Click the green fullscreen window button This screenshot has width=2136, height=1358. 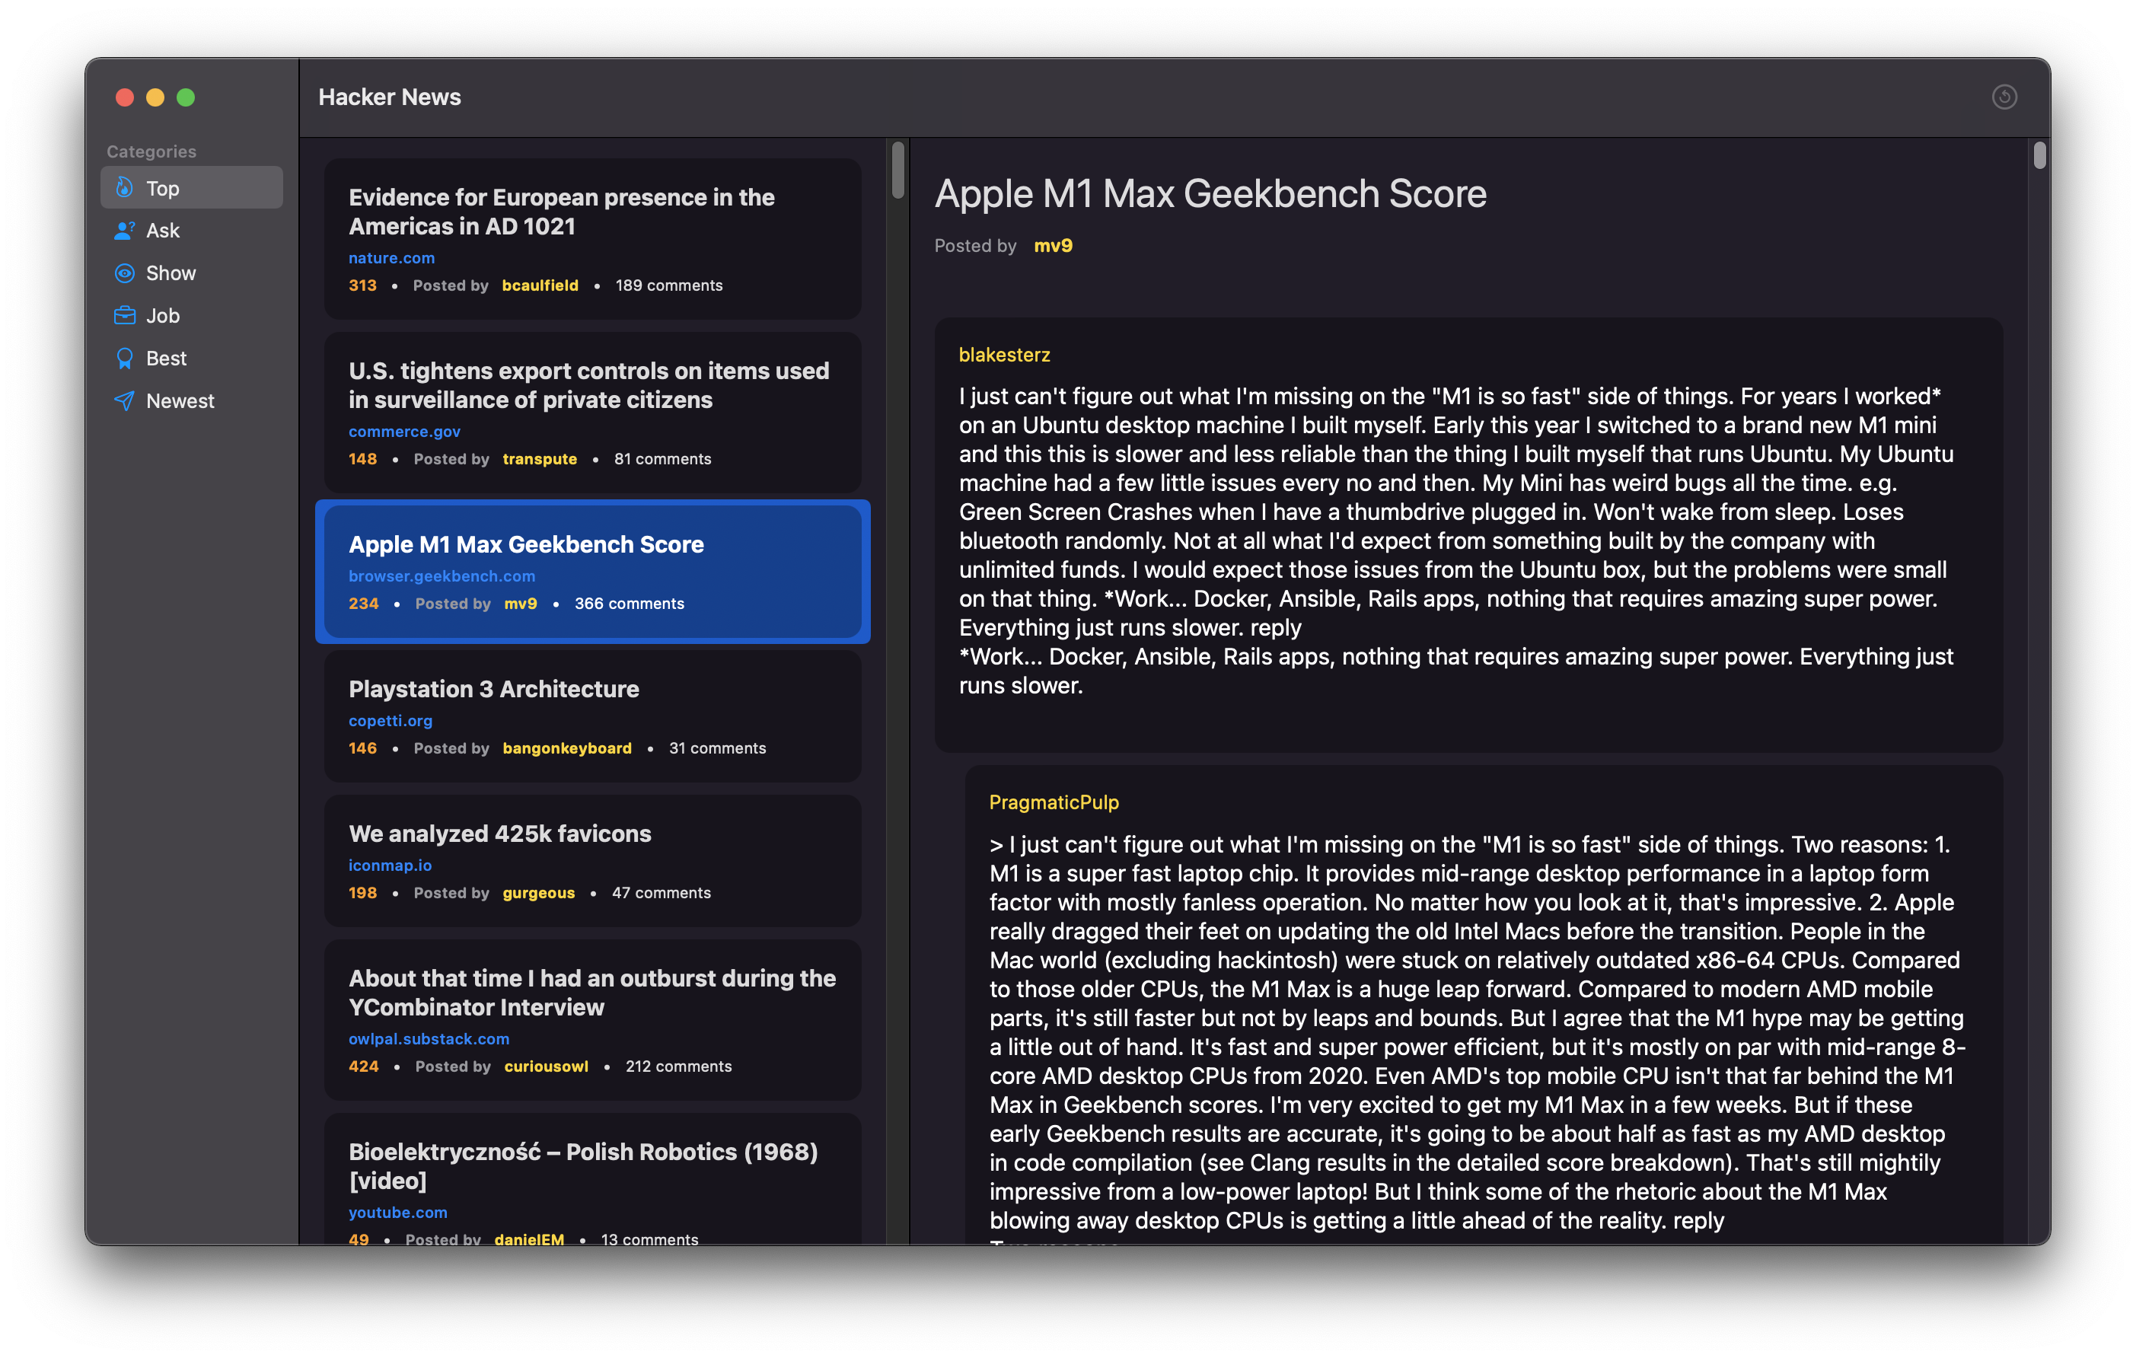tap(186, 97)
